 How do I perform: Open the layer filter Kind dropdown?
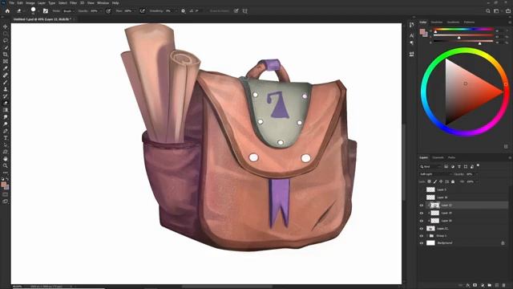click(x=430, y=167)
